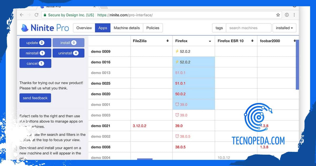Open the installed filter dropdown

click(x=284, y=28)
